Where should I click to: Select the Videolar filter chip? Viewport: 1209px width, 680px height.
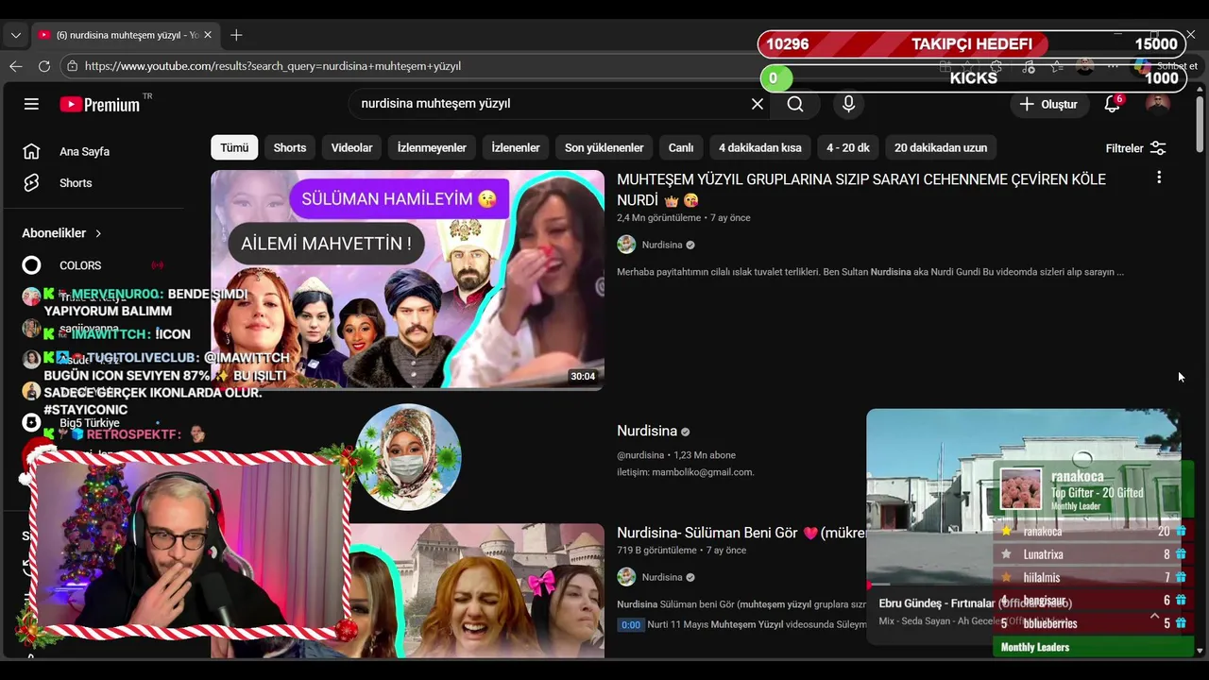pyautogui.click(x=351, y=147)
